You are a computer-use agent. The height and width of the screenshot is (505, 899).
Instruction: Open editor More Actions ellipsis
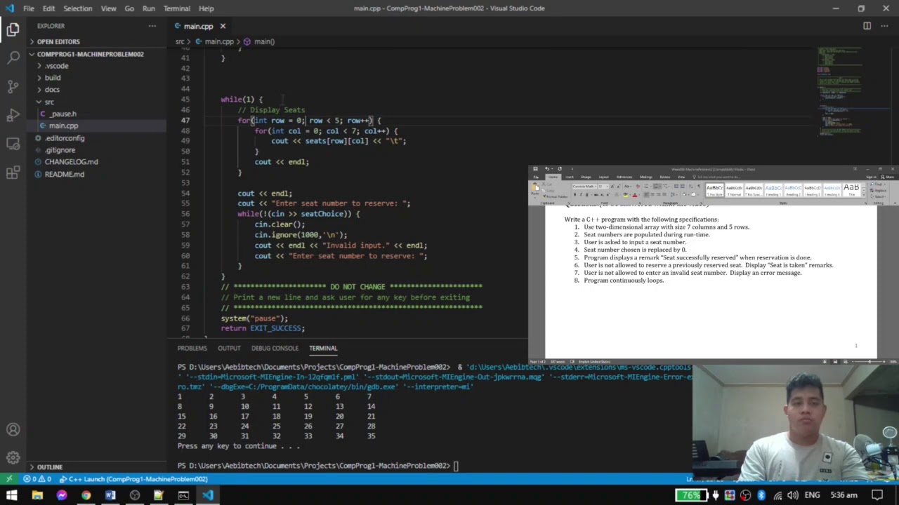[885, 26]
